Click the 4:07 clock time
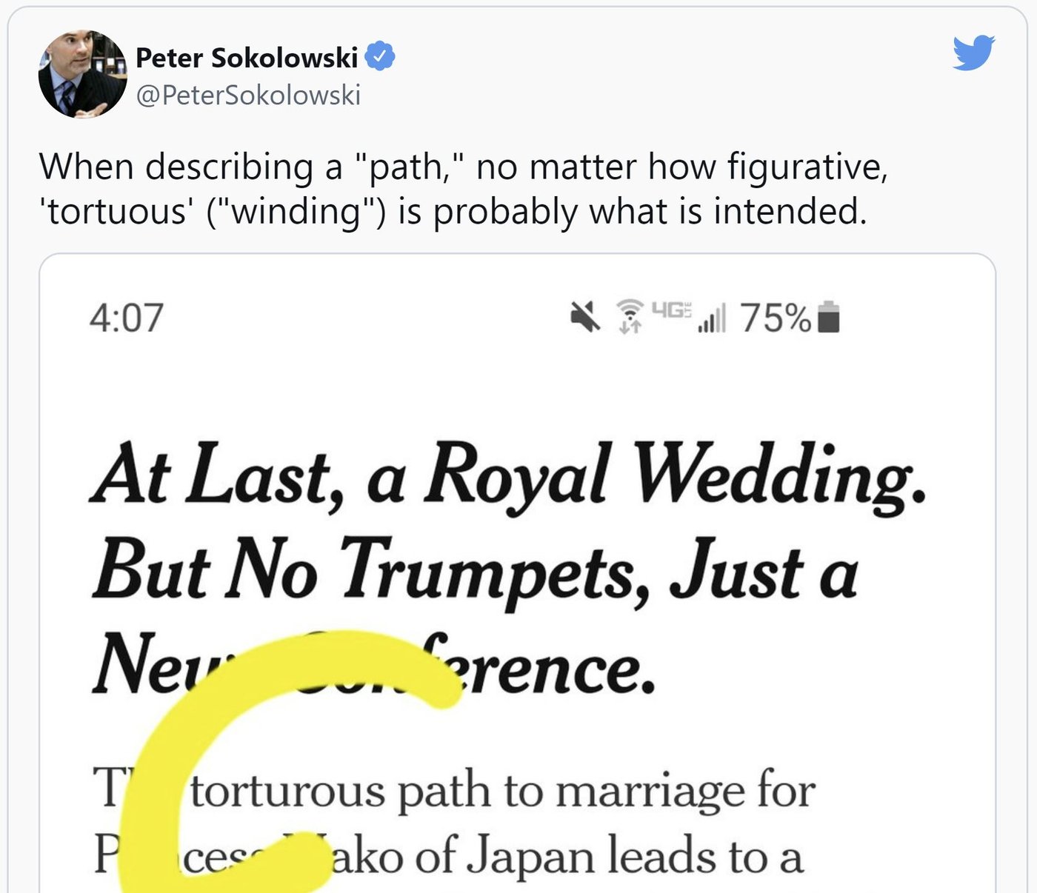 point(126,318)
